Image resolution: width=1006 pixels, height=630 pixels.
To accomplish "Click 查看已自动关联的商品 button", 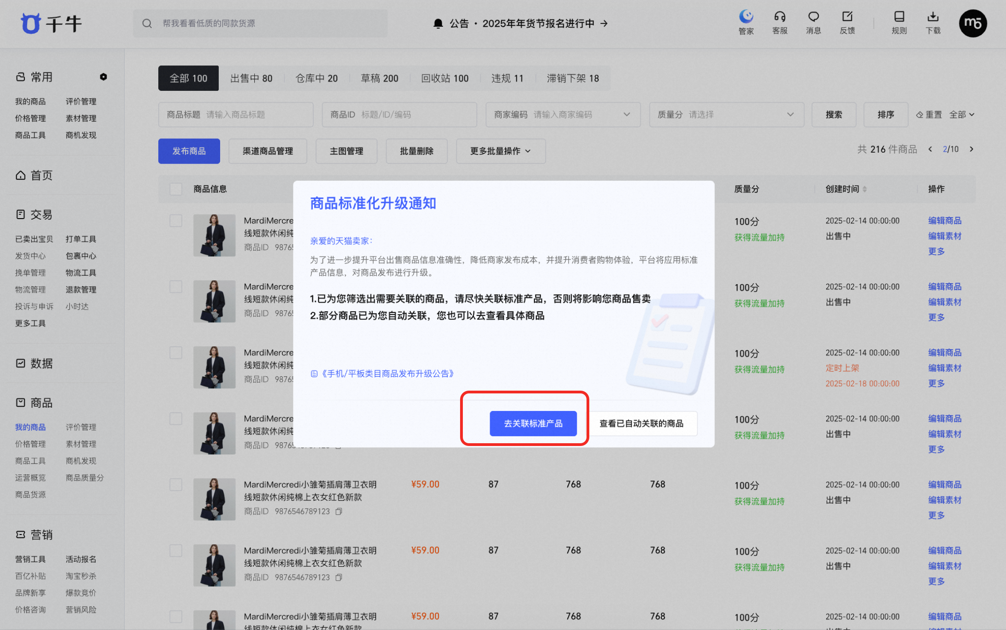I will (641, 423).
